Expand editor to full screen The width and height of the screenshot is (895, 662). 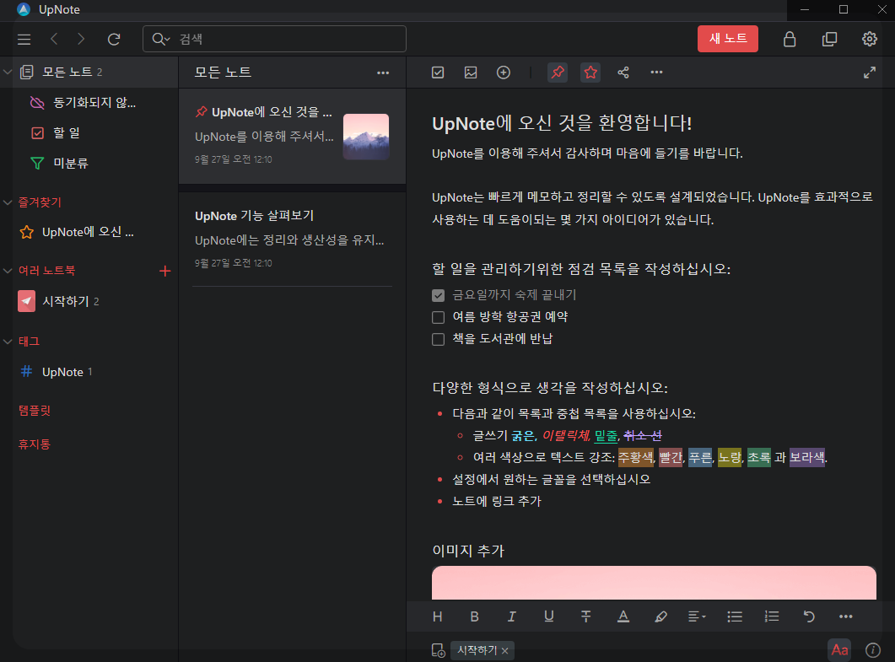pyautogui.click(x=870, y=73)
